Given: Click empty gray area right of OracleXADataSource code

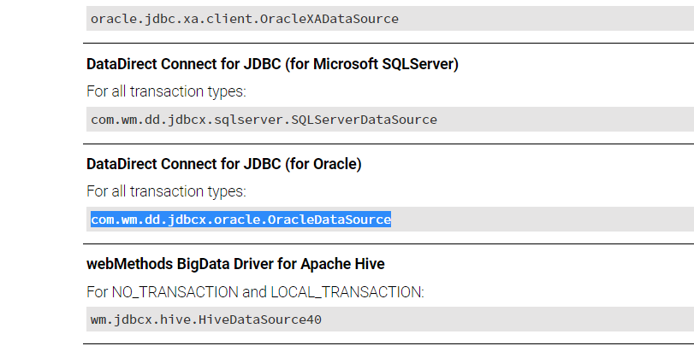Looking at the screenshot, I should pos(546,19).
